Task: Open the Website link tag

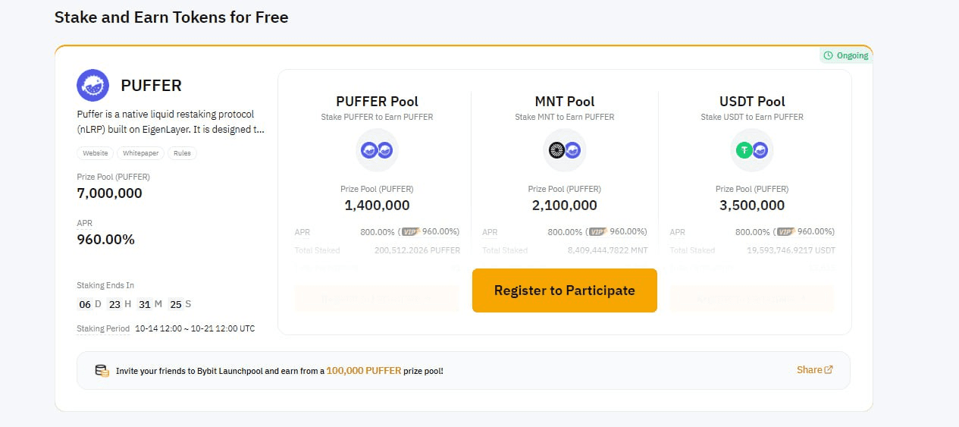Action: (x=96, y=153)
